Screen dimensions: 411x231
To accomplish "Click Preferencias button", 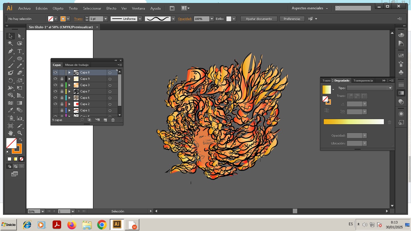I will point(292,19).
